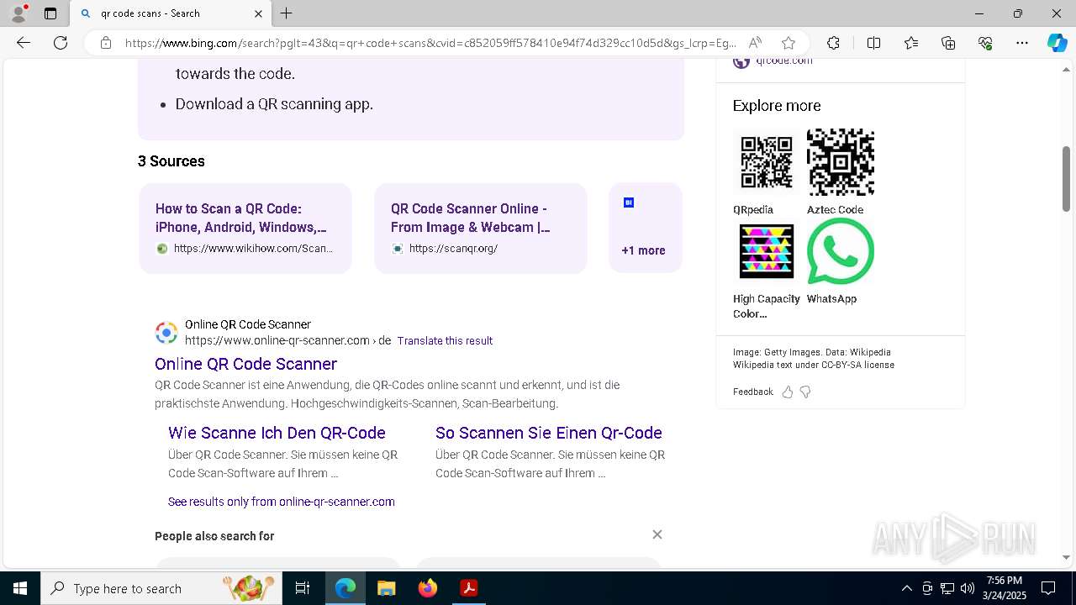
Task: Open a new tab
Action: click(x=287, y=13)
